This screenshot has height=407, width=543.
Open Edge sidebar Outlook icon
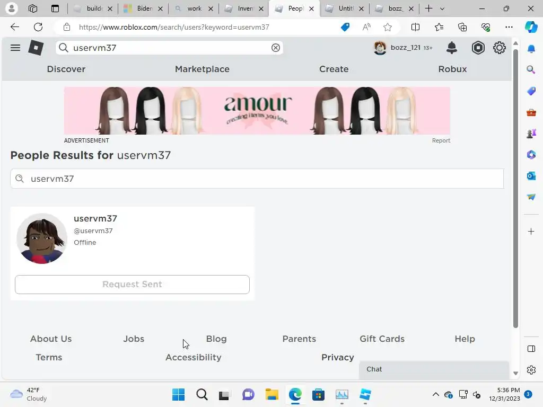531,176
